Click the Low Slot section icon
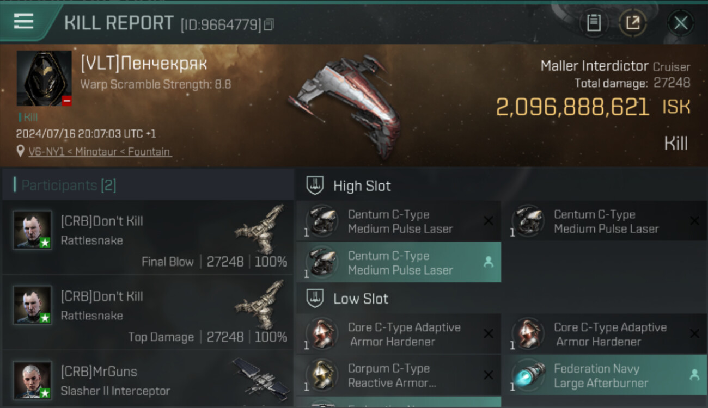This screenshot has height=408, width=708. pyautogui.click(x=315, y=298)
